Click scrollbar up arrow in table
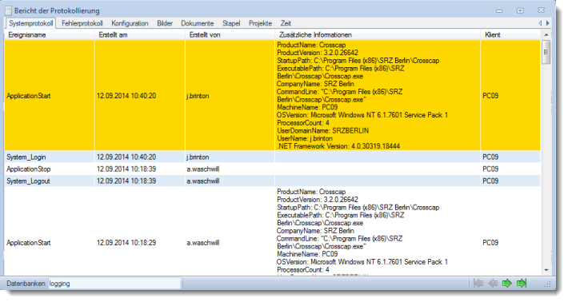Image resolution: width=568 pixels, height=302 pixels. [546, 34]
